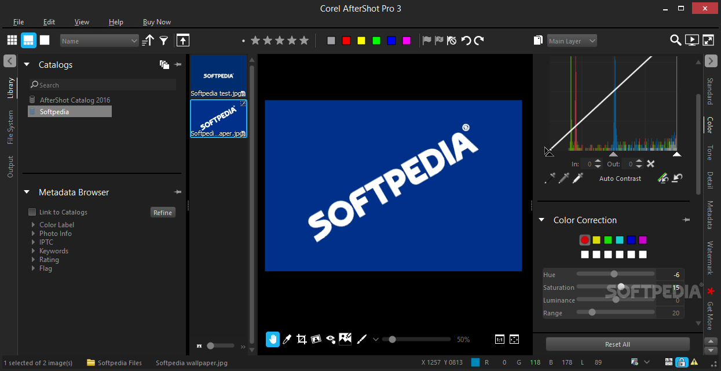Select the layers brush tool
721x371 pixels.
click(x=361, y=339)
